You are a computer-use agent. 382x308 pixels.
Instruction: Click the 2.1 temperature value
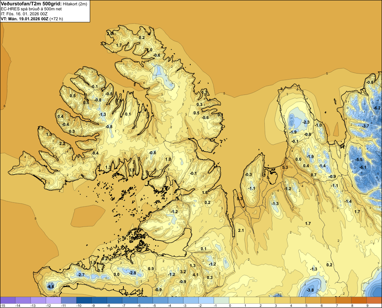click(241, 230)
